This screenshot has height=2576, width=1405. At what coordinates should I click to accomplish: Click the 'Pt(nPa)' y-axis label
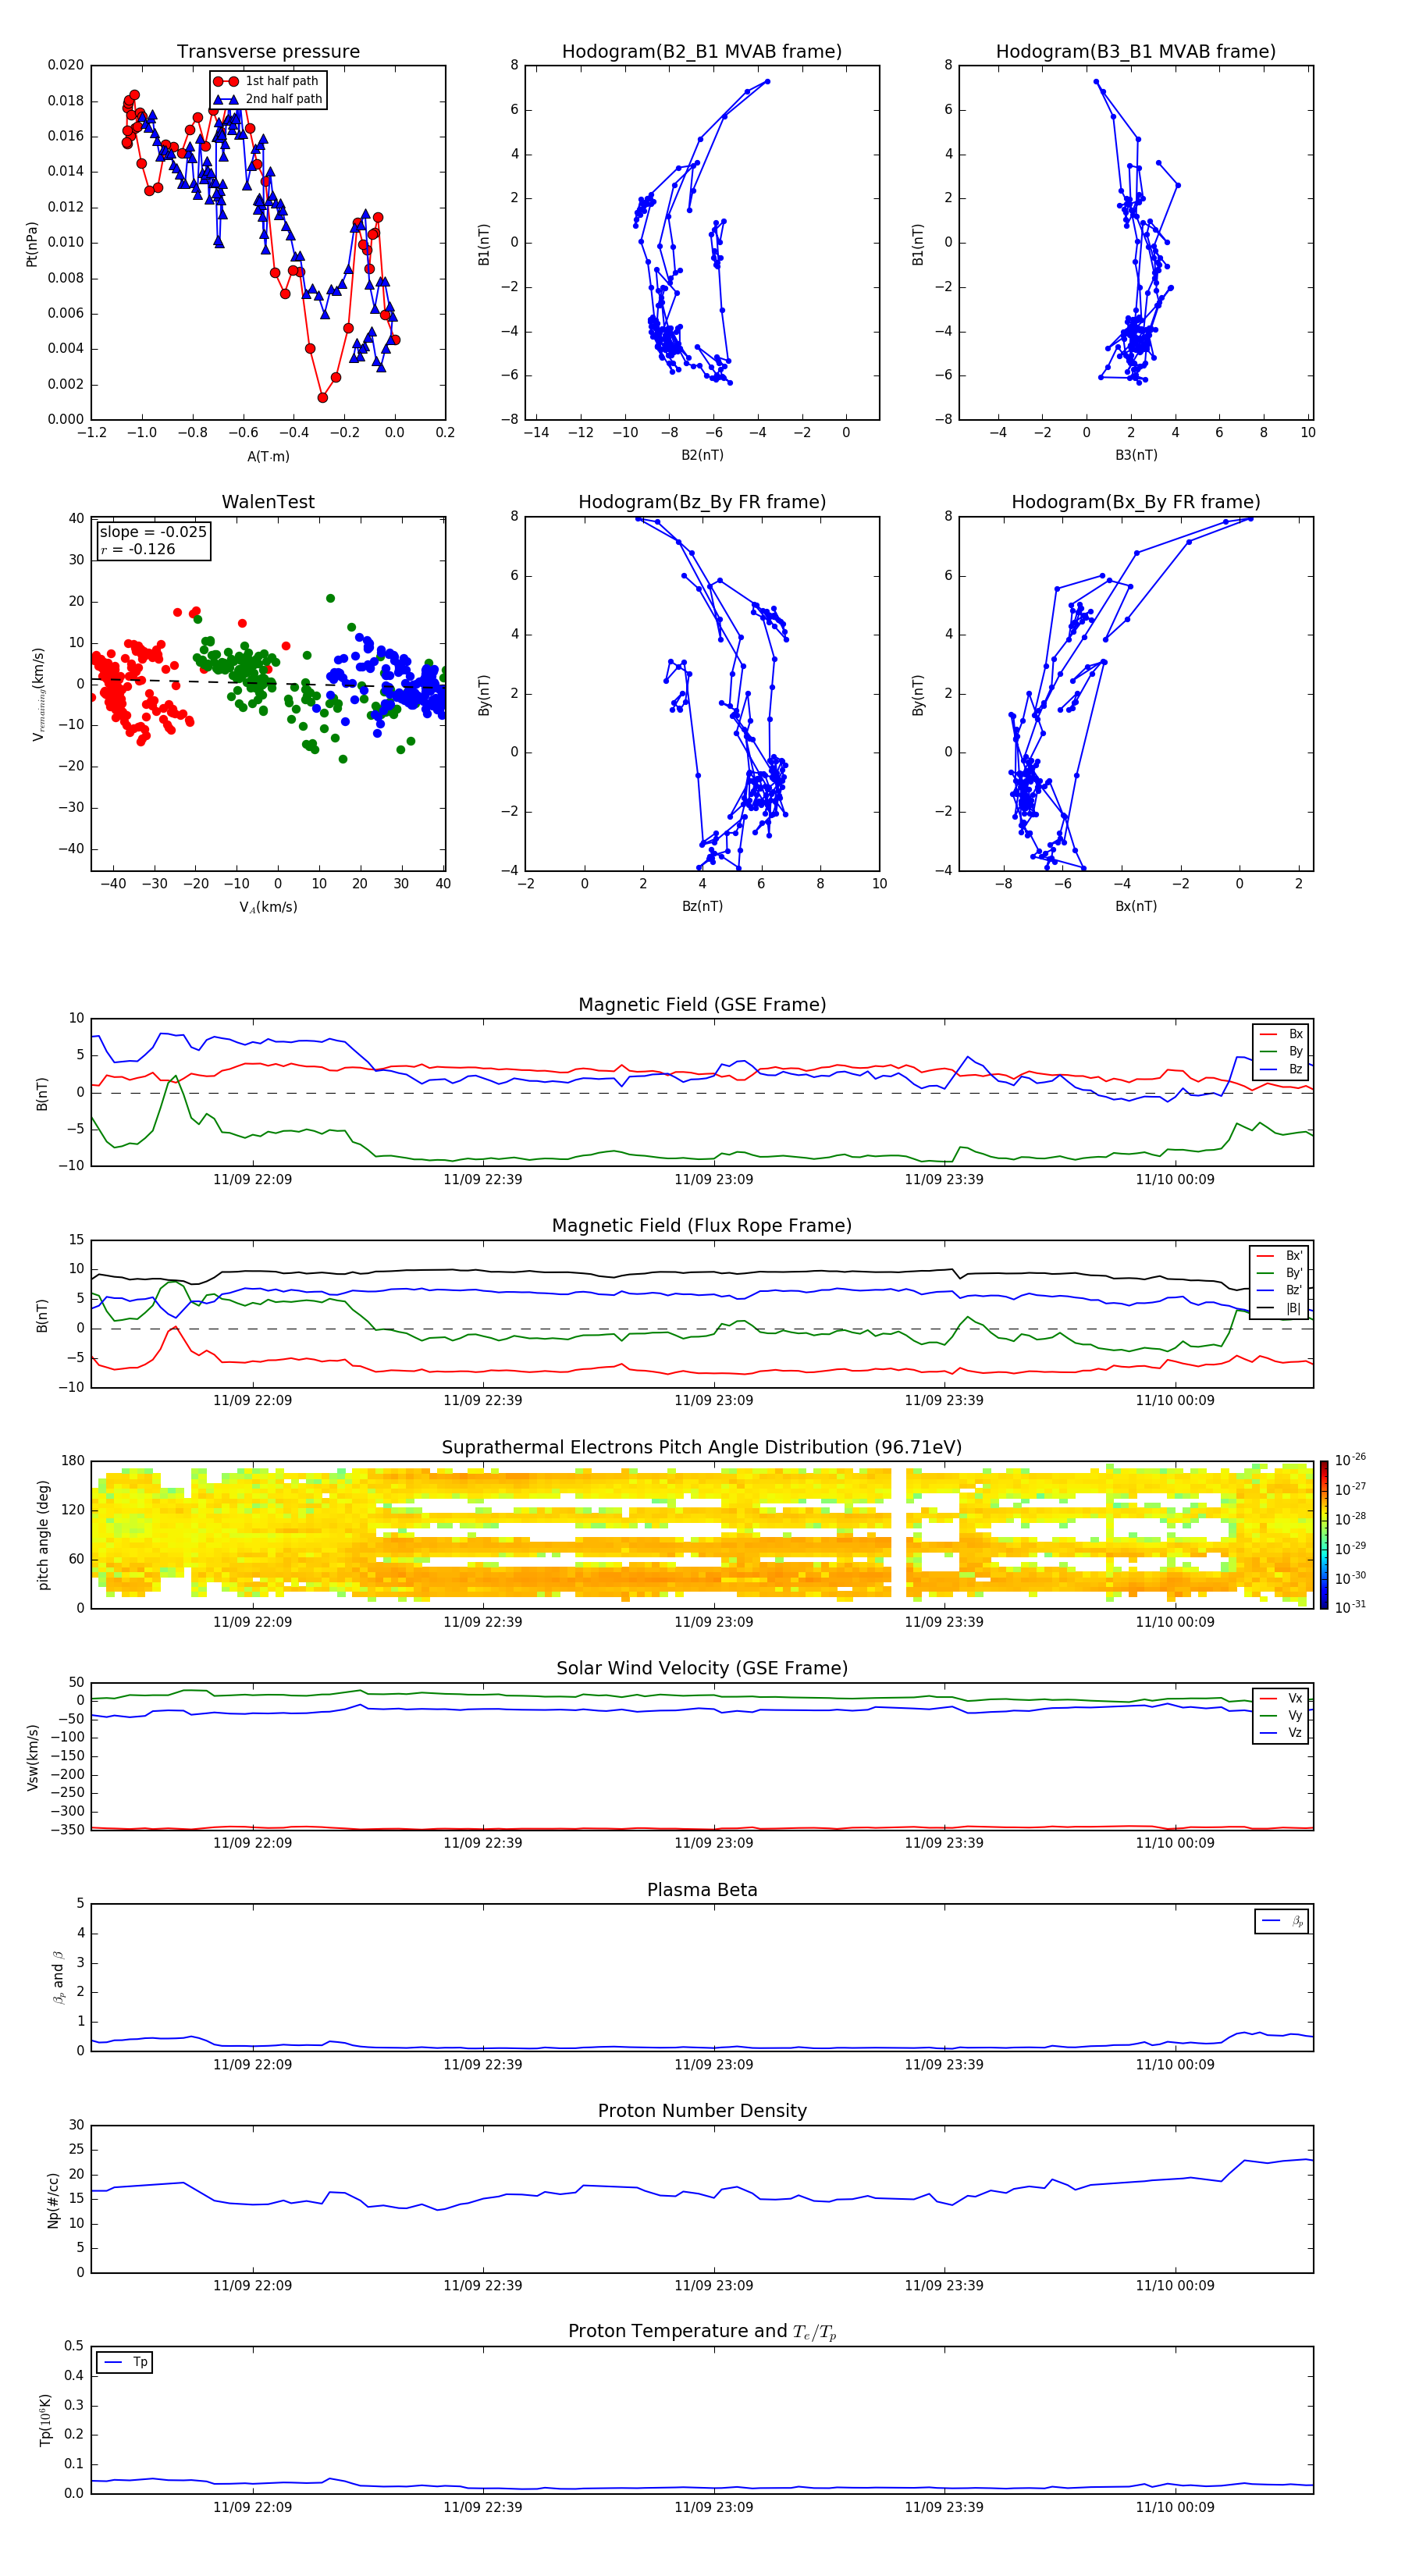[x=32, y=243]
